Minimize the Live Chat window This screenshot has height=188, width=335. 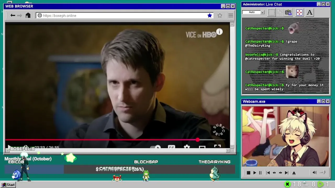tap(319, 4)
